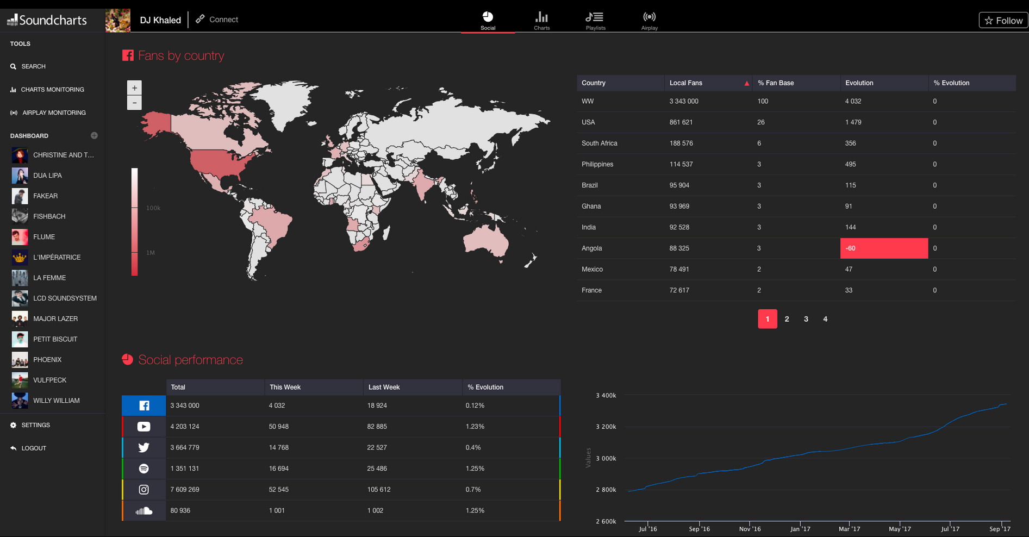Select the Facebook row icon
Screen dimensions: 1029x537
[x=144, y=405]
